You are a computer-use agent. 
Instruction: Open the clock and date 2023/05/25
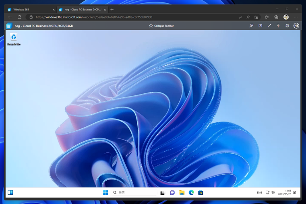[x=285, y=192]
